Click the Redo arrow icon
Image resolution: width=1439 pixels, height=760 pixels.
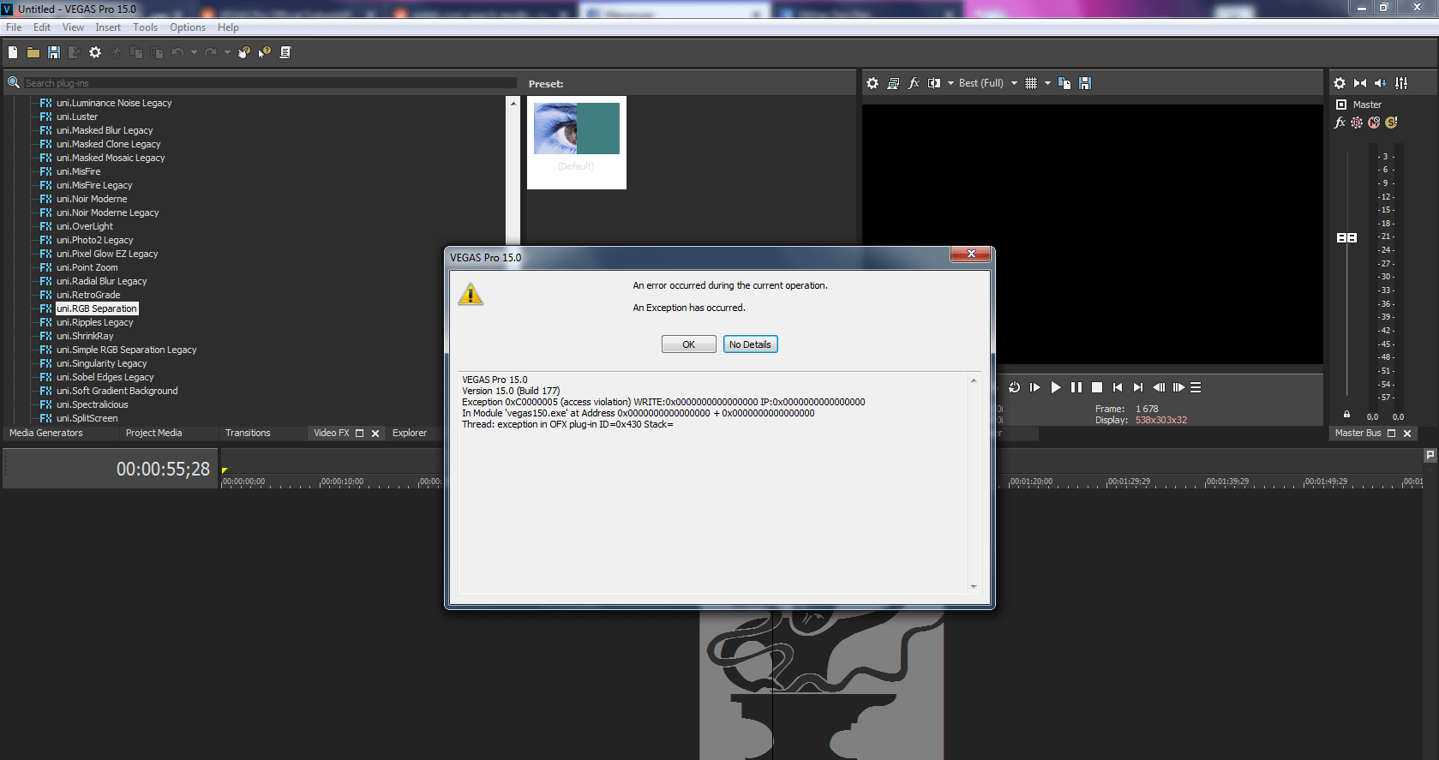point(211,52)
